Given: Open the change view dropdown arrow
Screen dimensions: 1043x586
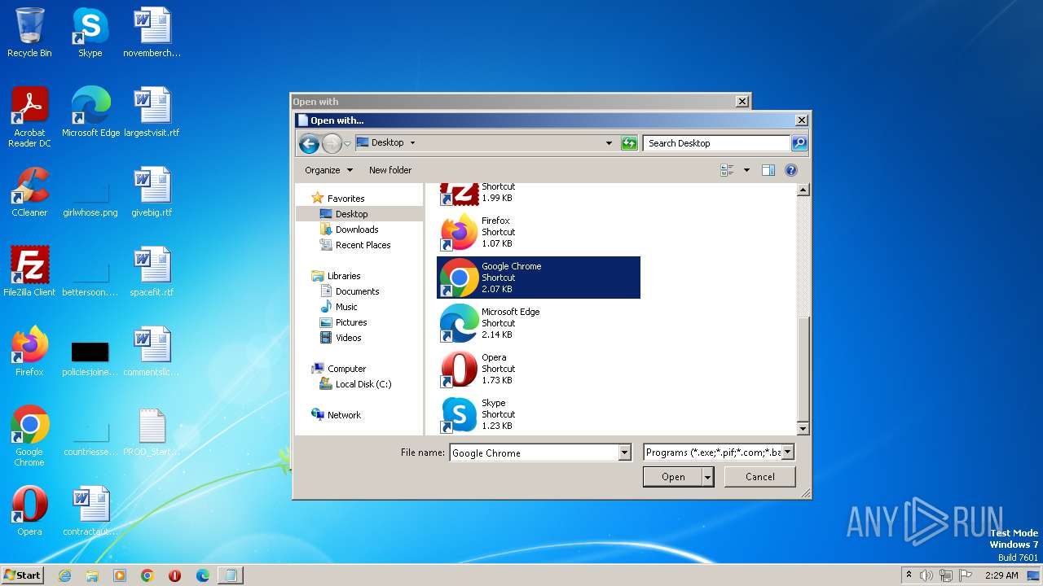Looking at the screenshot, I should tap(746, 170).
